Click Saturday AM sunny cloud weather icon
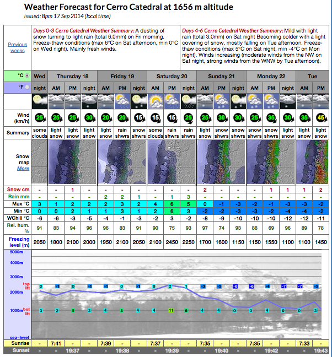Viewport: 332px width, 357px height. 156,101
